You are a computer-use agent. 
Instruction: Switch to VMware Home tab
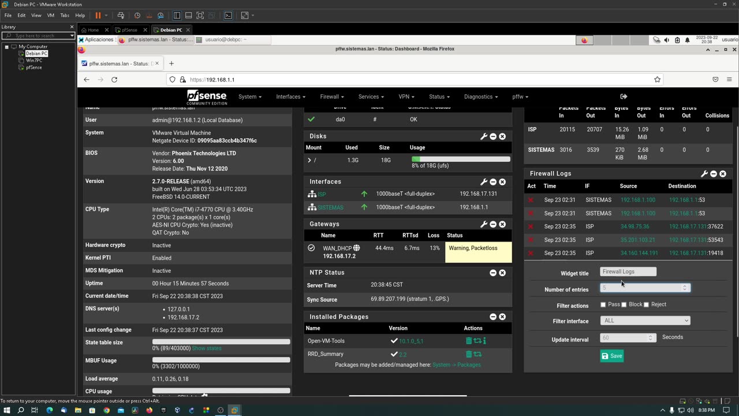(94, 30)
